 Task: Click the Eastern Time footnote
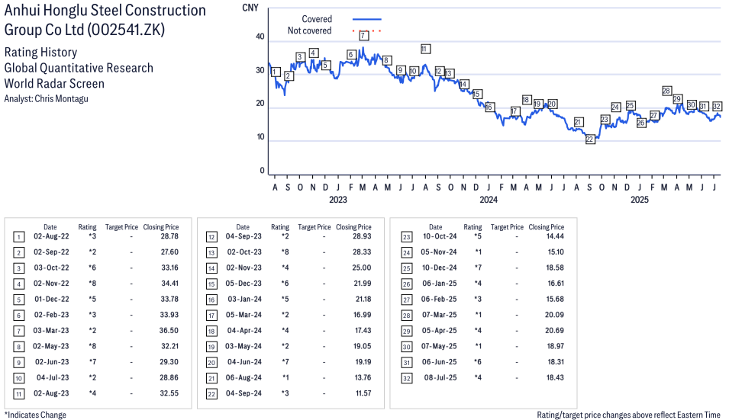coord(628,415)
